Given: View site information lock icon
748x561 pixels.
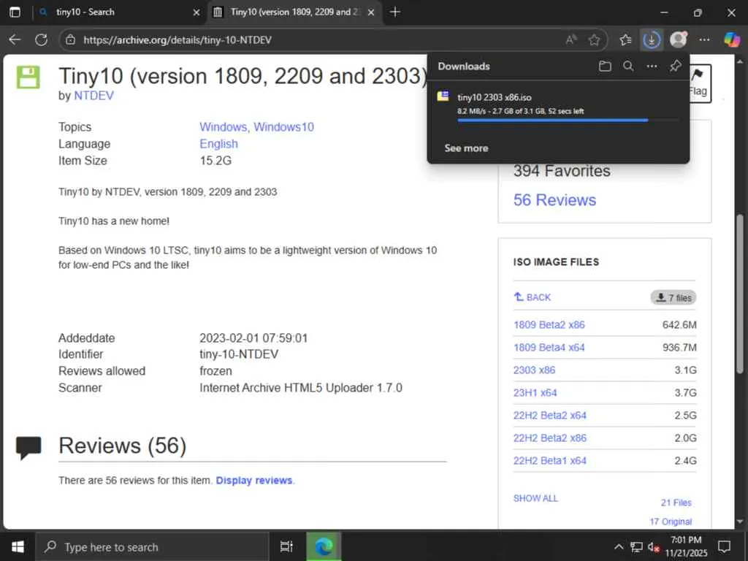Looking at the screenshot, I should (71, 40).
